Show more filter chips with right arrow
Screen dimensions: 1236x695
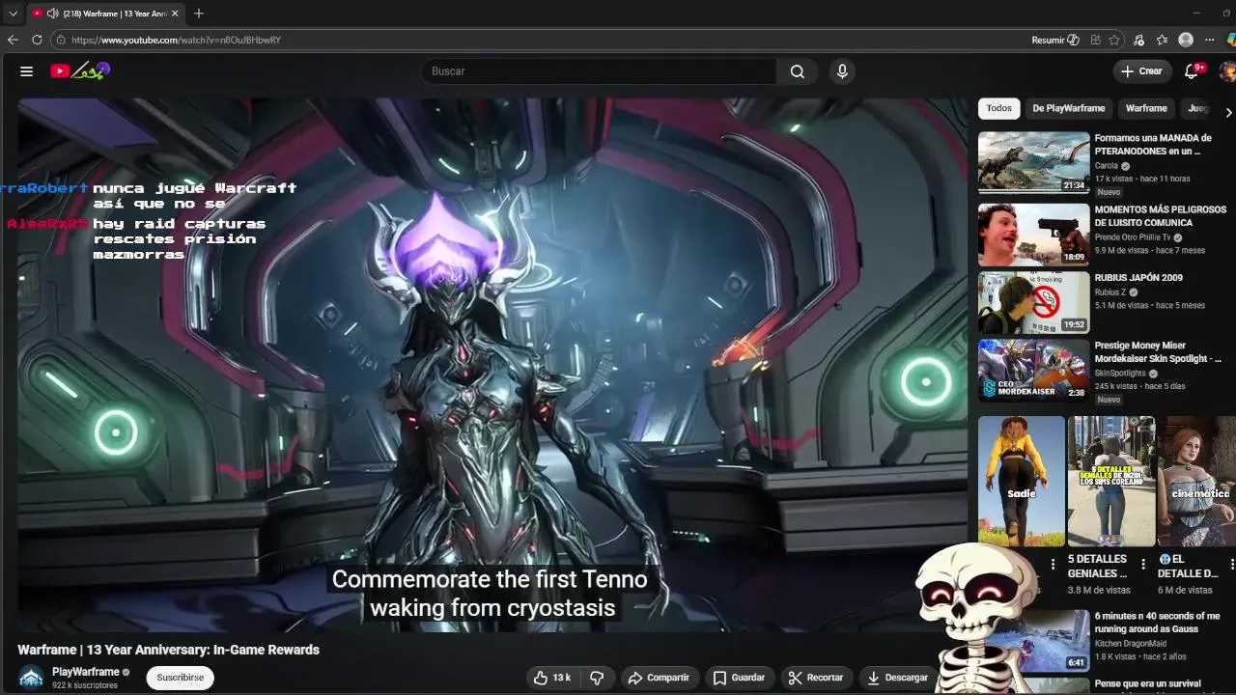1228,112
